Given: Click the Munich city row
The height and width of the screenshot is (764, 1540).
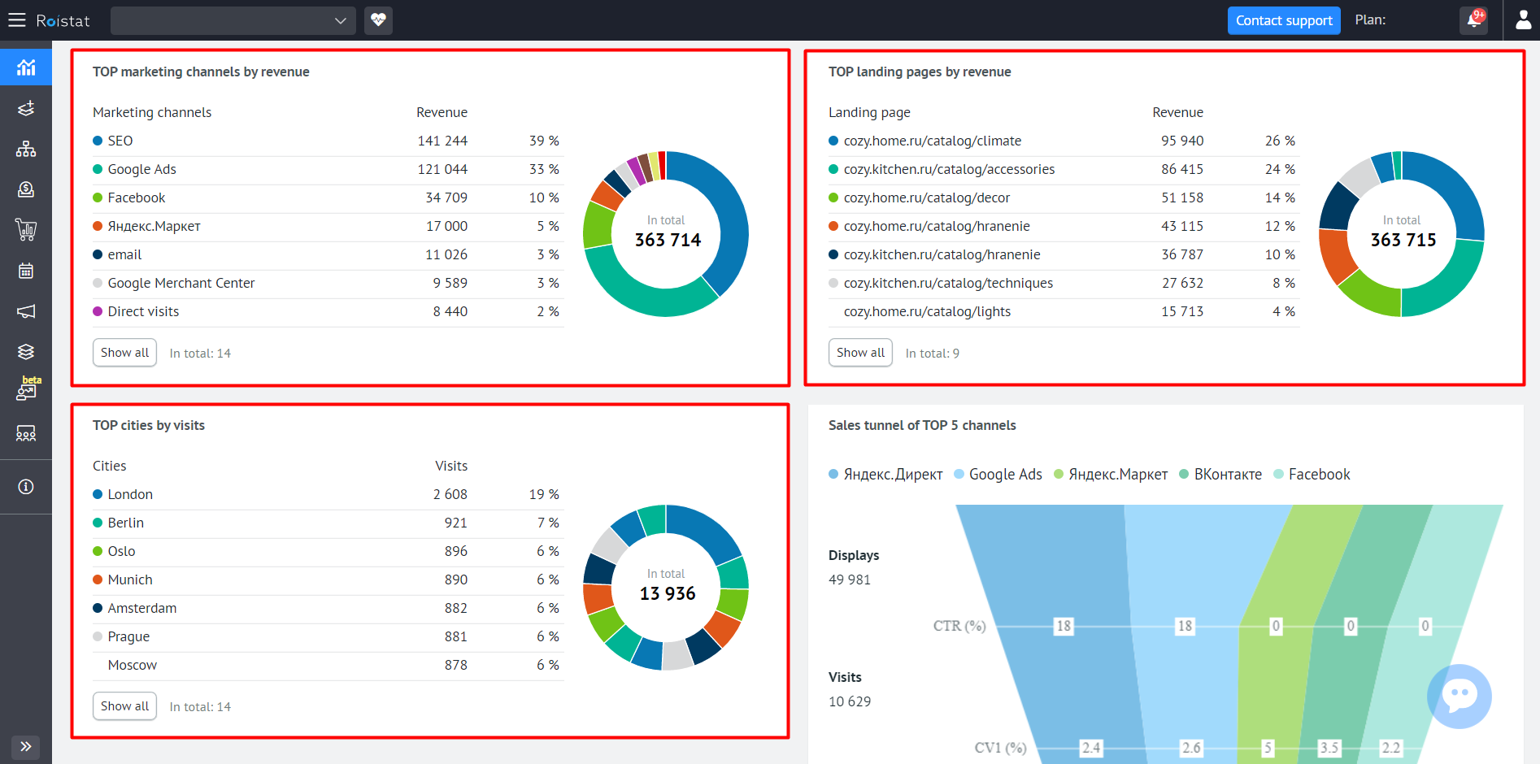Looking at the screenshot, I should pyautogui.click(x=328, y=580).
